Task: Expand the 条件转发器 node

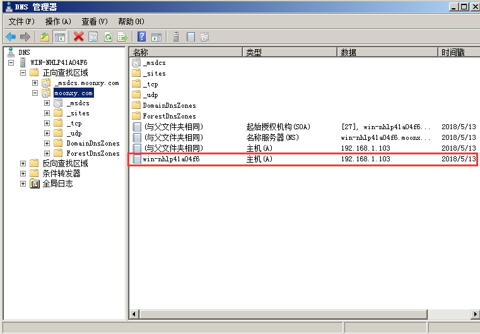Action: click(x=23, y=173)
